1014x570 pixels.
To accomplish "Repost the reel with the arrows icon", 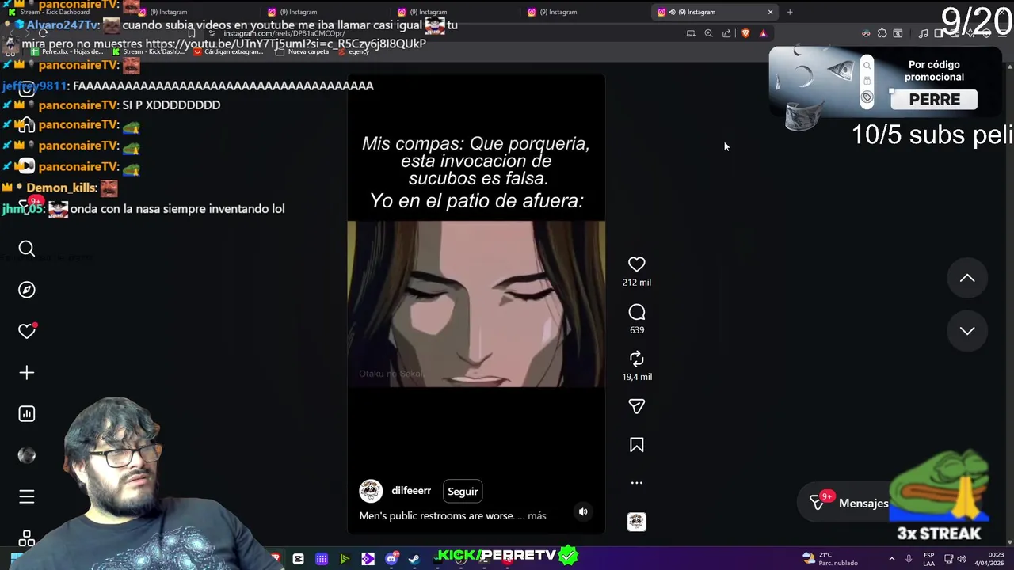I will pos(636,359).
